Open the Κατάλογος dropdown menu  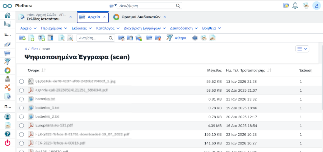pos(108,28)
